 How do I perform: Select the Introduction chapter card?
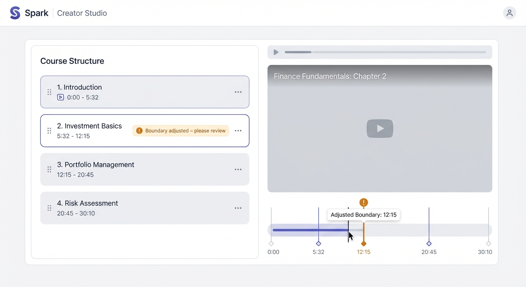pos(145,92)
